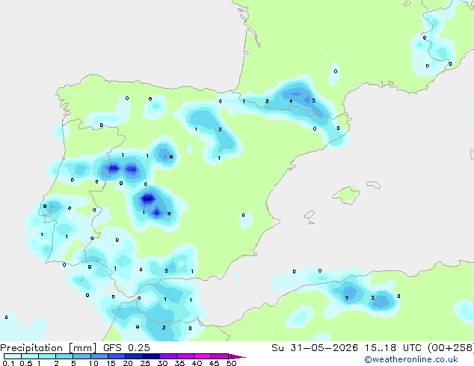Click the 10–15 mm legend swatch
This screenshot has width=474, height=366.
click(99, 356)
